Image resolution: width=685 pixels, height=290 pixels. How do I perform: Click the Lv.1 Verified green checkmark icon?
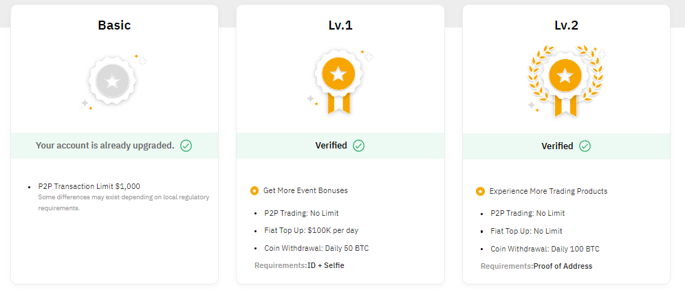(359, 146)
